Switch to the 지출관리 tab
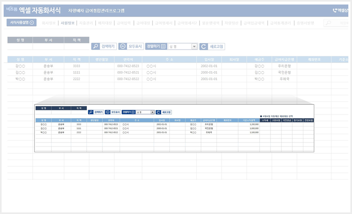Viewport: 352px width, 214px height. pyautogui.click(x=86, y=23)
